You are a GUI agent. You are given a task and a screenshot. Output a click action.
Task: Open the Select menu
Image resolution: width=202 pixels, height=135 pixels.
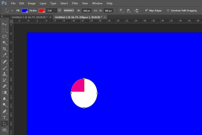[x=64, y=3]
